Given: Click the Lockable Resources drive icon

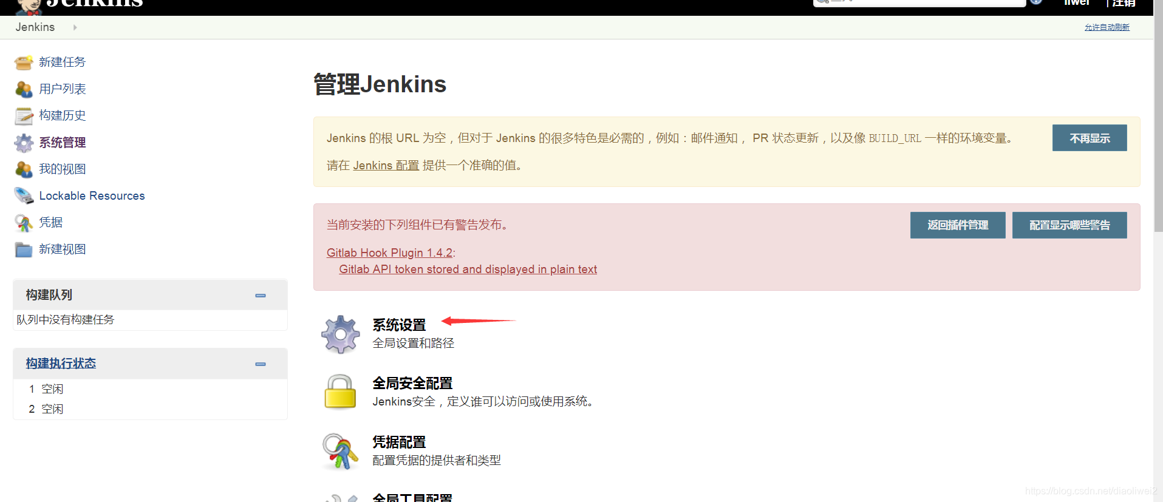Looking at the screenshot, I should (x=24, y=195).
